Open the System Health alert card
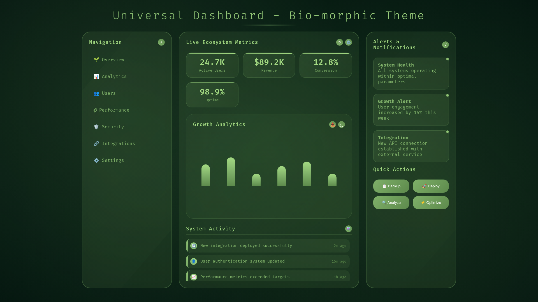Screen dimensions: 538x302 pos(411,74)
